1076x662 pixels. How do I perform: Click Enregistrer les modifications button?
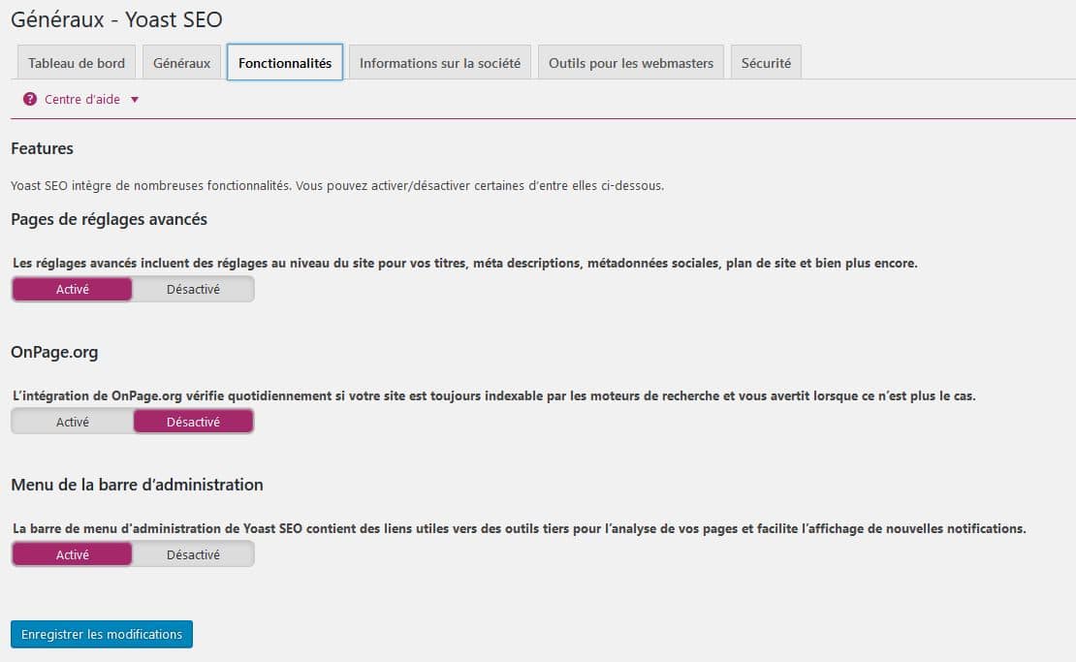tap(102, 635)
